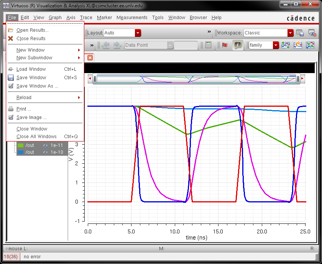The height and width of the screenshot is (264, 322).
Task: Open the Layout Auto dropdown
Action: tap(138, 33)
